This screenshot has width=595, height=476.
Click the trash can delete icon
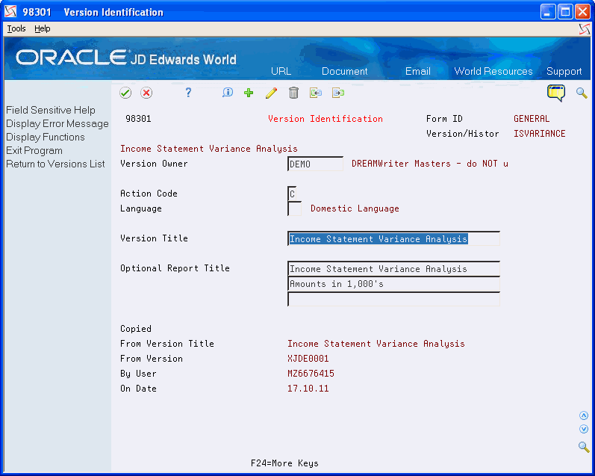click(293, 93)
